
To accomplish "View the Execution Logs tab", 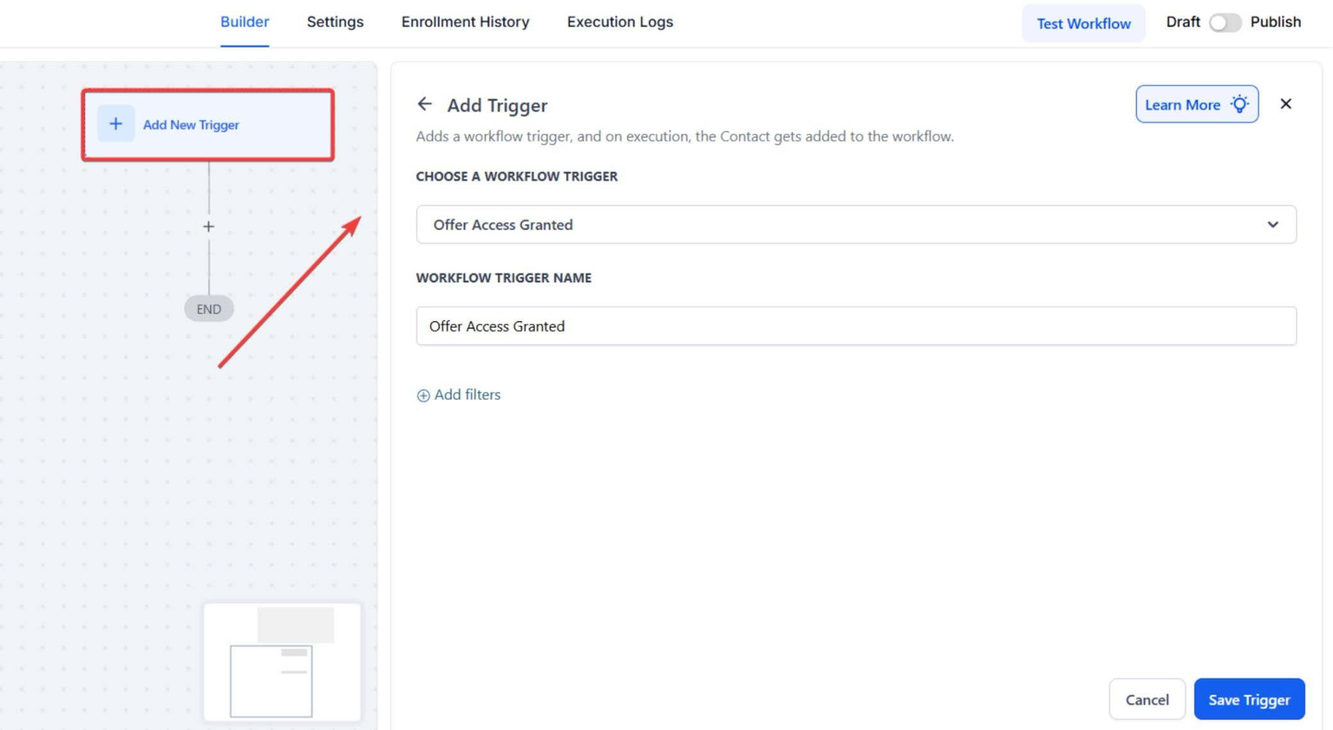I will (620, 22).
